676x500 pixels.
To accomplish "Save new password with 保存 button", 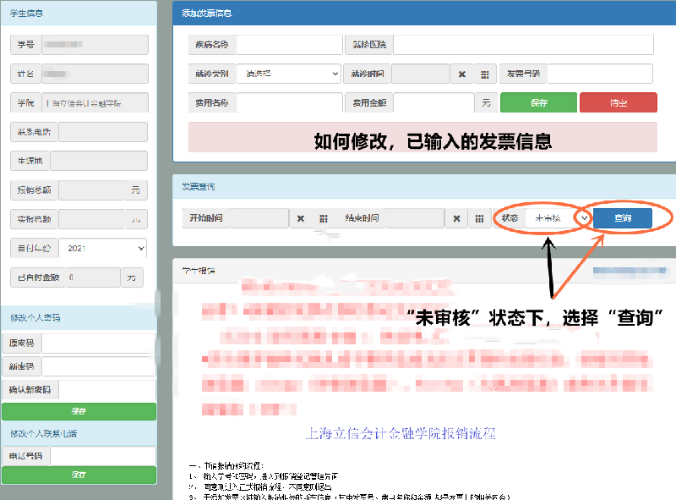I will point(79,411).
